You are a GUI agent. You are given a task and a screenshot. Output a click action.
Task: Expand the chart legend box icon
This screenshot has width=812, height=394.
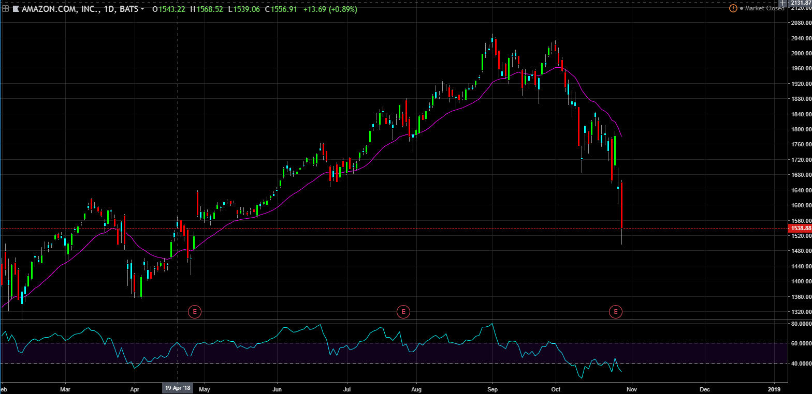(x=5, y=9)
